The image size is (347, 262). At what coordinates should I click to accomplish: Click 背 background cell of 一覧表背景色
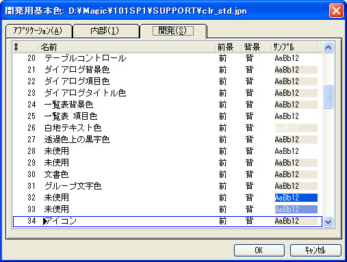(x=250, y=105)
